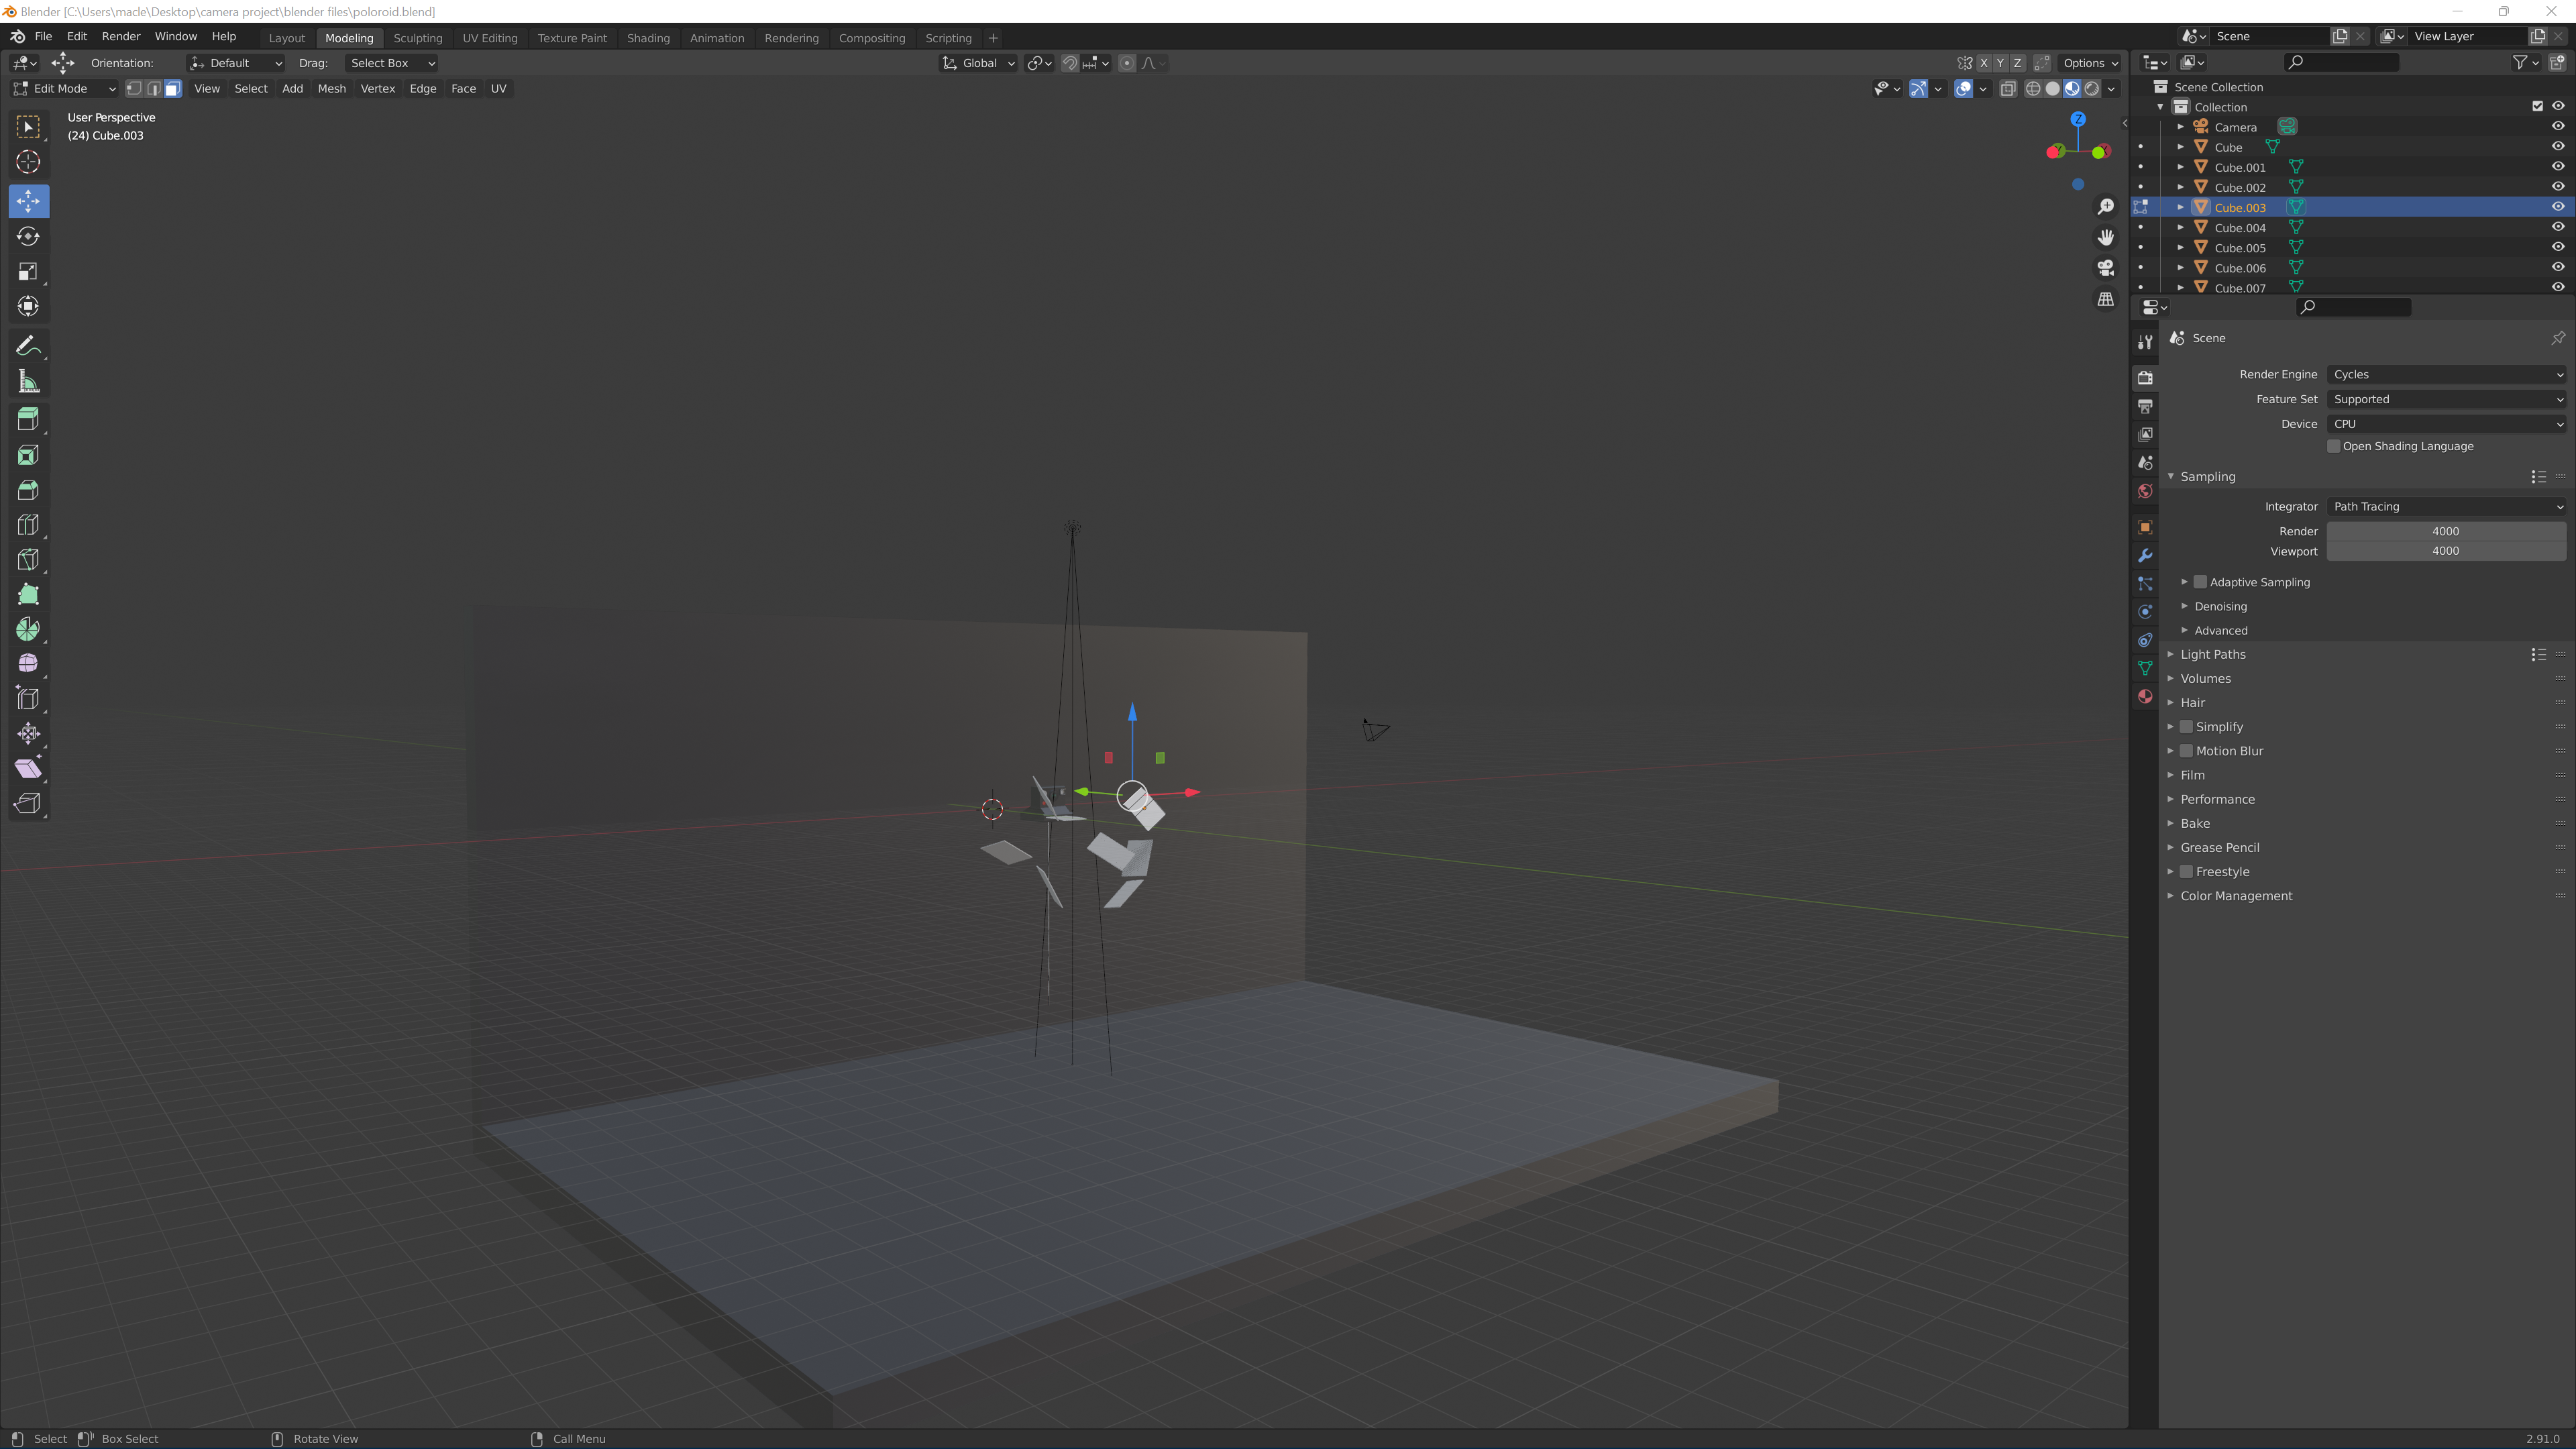Switch to the Sculpting workspace tab
Image resolution: width=2576 pixels, height=1449 pixels.
(x=417, y=38)
